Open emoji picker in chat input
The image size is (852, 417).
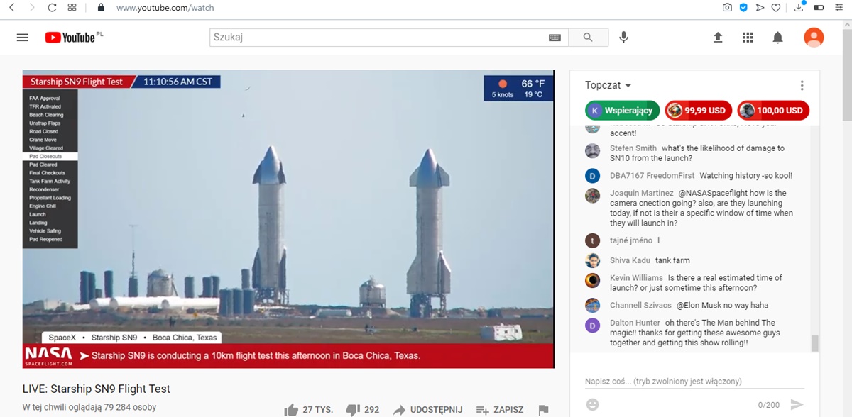(x=593, y=404)
